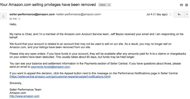Print this email with the printer icon

(x=181, y=5)
